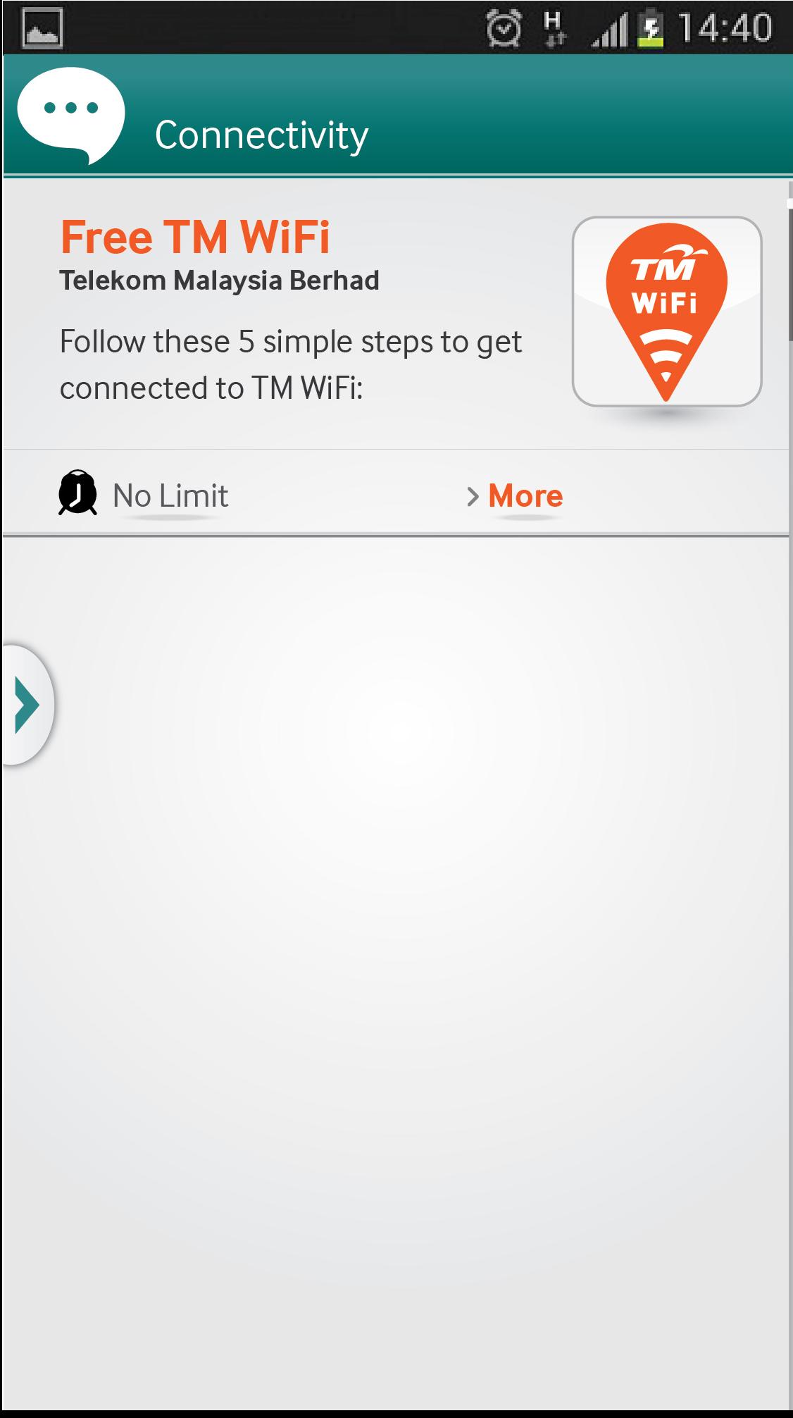793x1418 pixels.
Task: Click the chevron beside More
Action: [473, 497]
